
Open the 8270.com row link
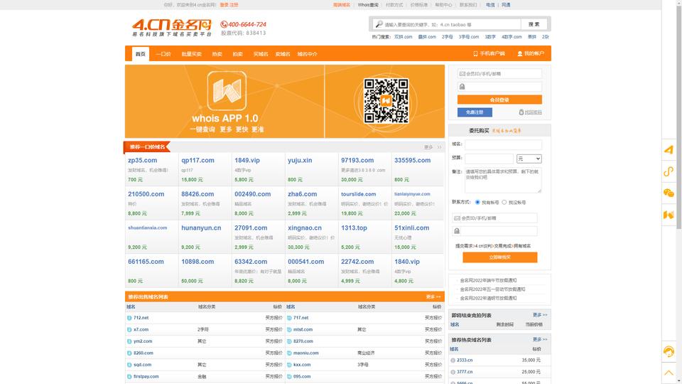(303, 341)
